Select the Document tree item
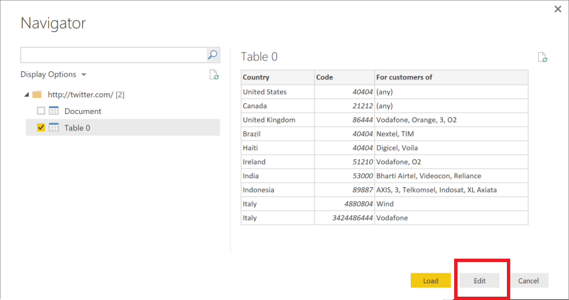 click(x=83, y=111)
